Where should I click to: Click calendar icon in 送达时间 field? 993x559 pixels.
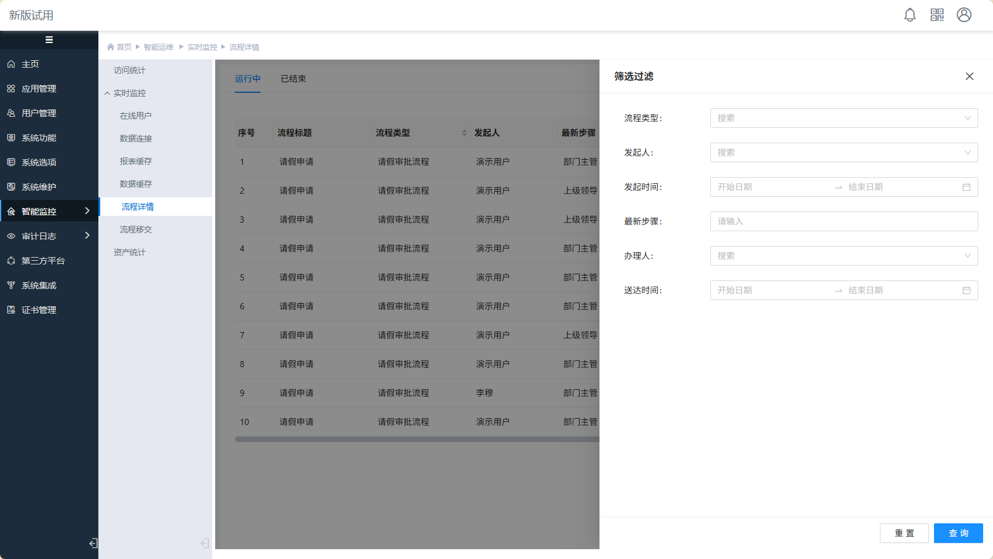(966, 290)
